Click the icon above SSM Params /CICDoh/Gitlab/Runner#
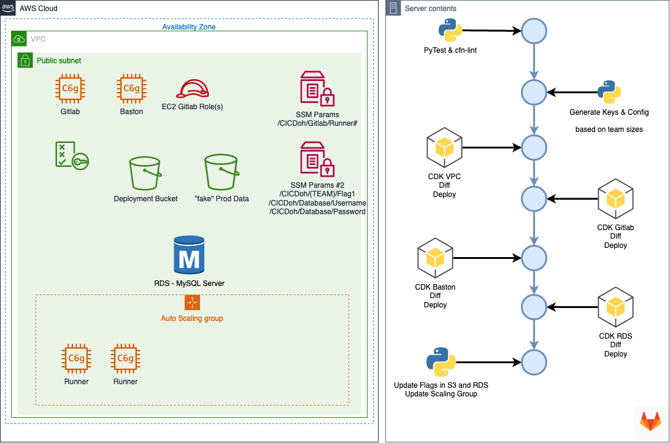The image size is (670, 443). tap(317, 88)
